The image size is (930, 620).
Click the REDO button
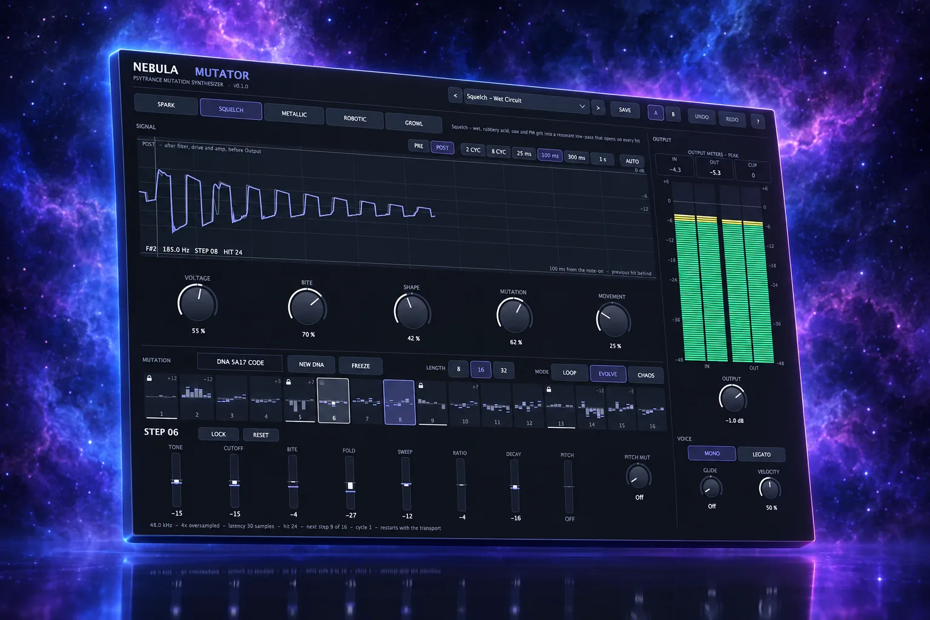(x=732, y=119)
